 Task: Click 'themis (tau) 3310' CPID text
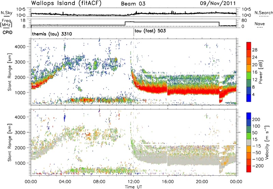point(52,34)
